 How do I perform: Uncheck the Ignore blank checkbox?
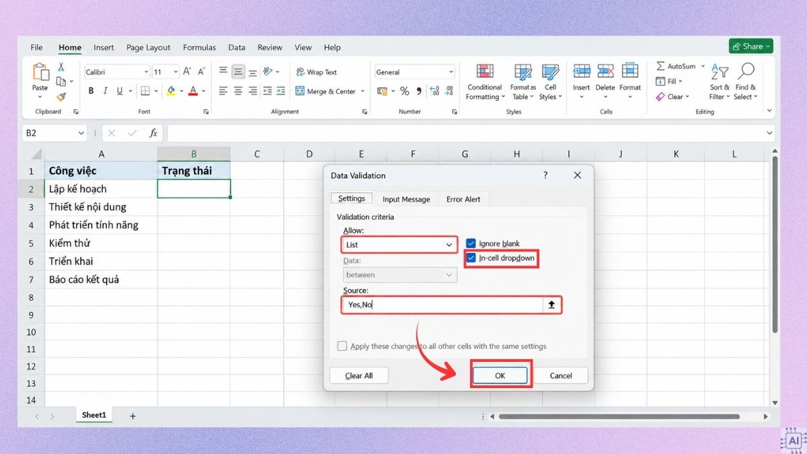pos(471,243)
